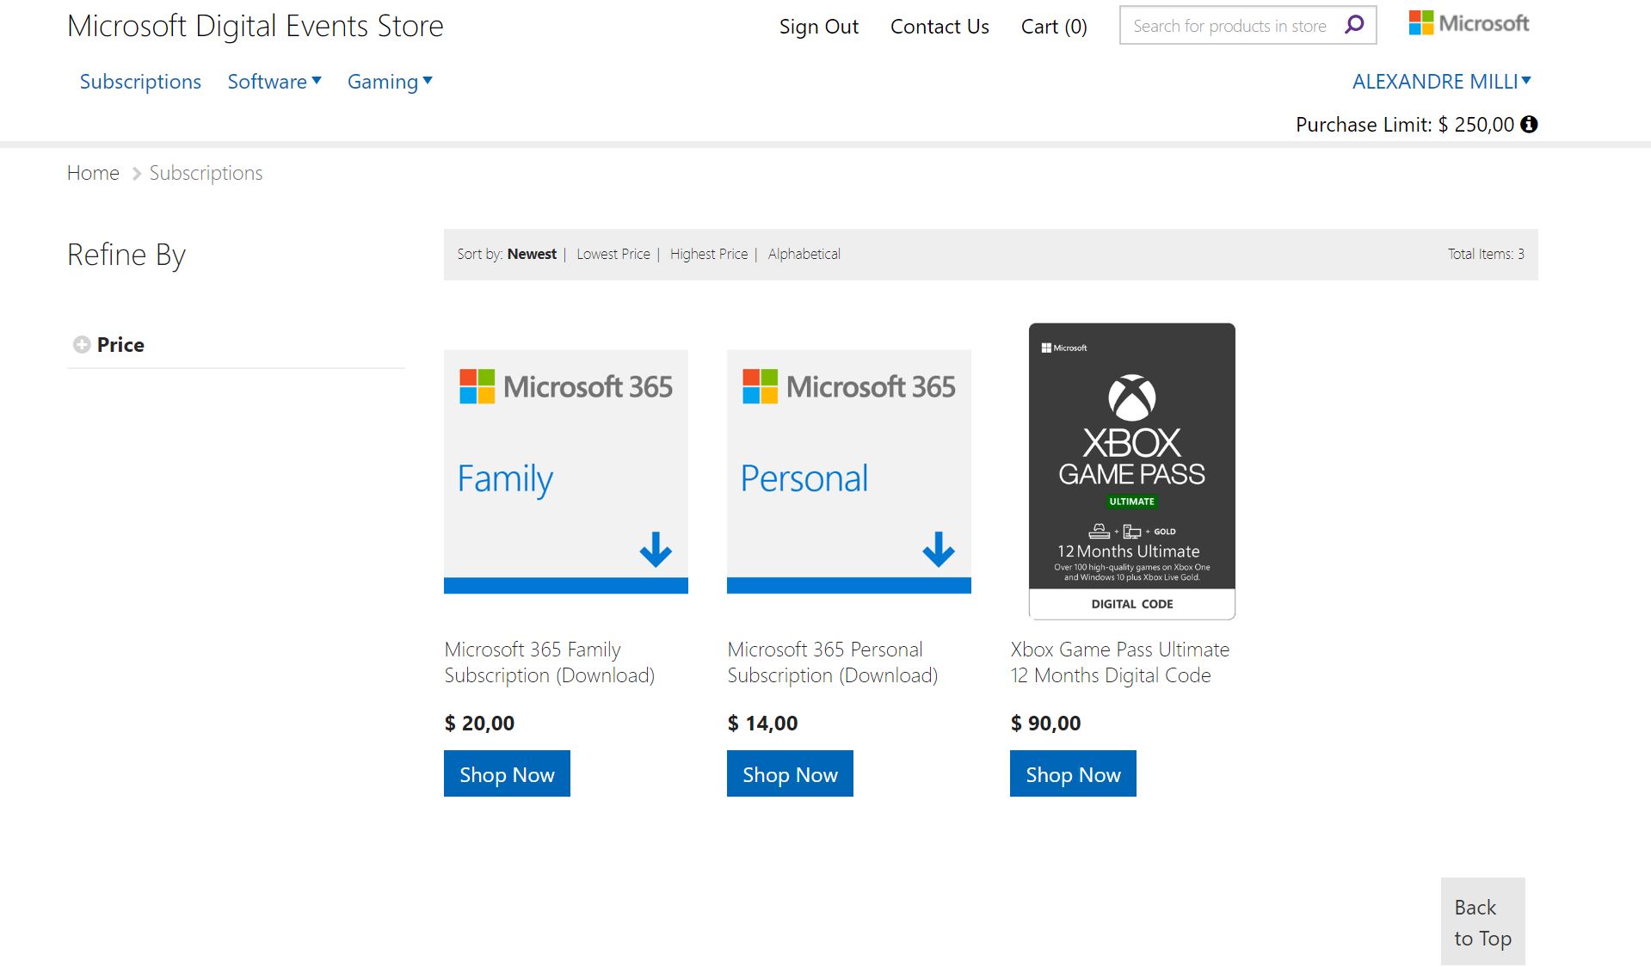Viewport: 1651px width, 967px height.
Task: Click the $ 20,00 price text
Action: pos(479,723)
